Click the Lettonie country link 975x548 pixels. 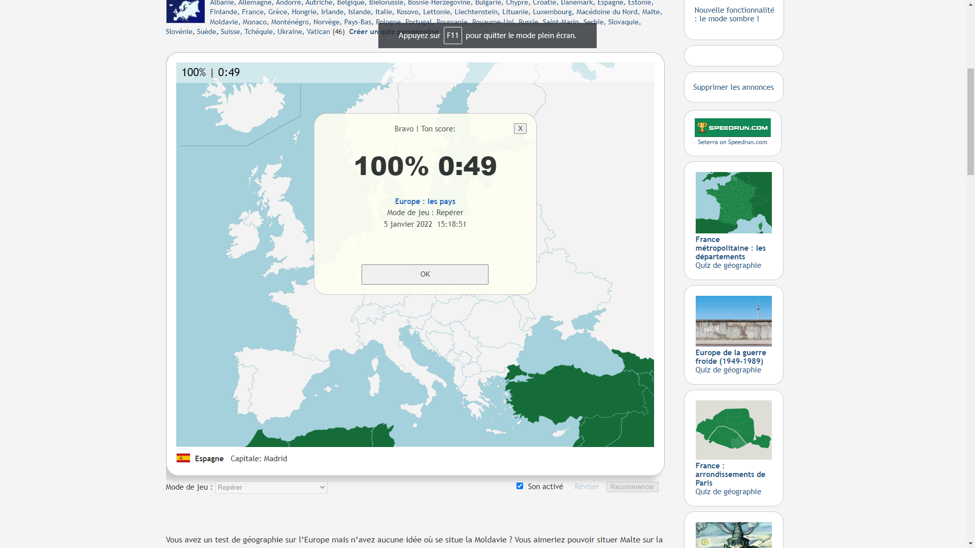coord(436,12)
